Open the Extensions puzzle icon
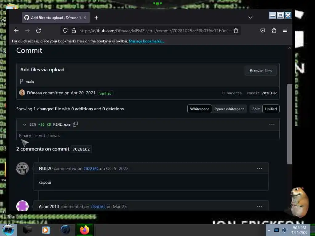The width and height of the screenshot is (315, 236). pyautogui.click(x=273, y=30)
